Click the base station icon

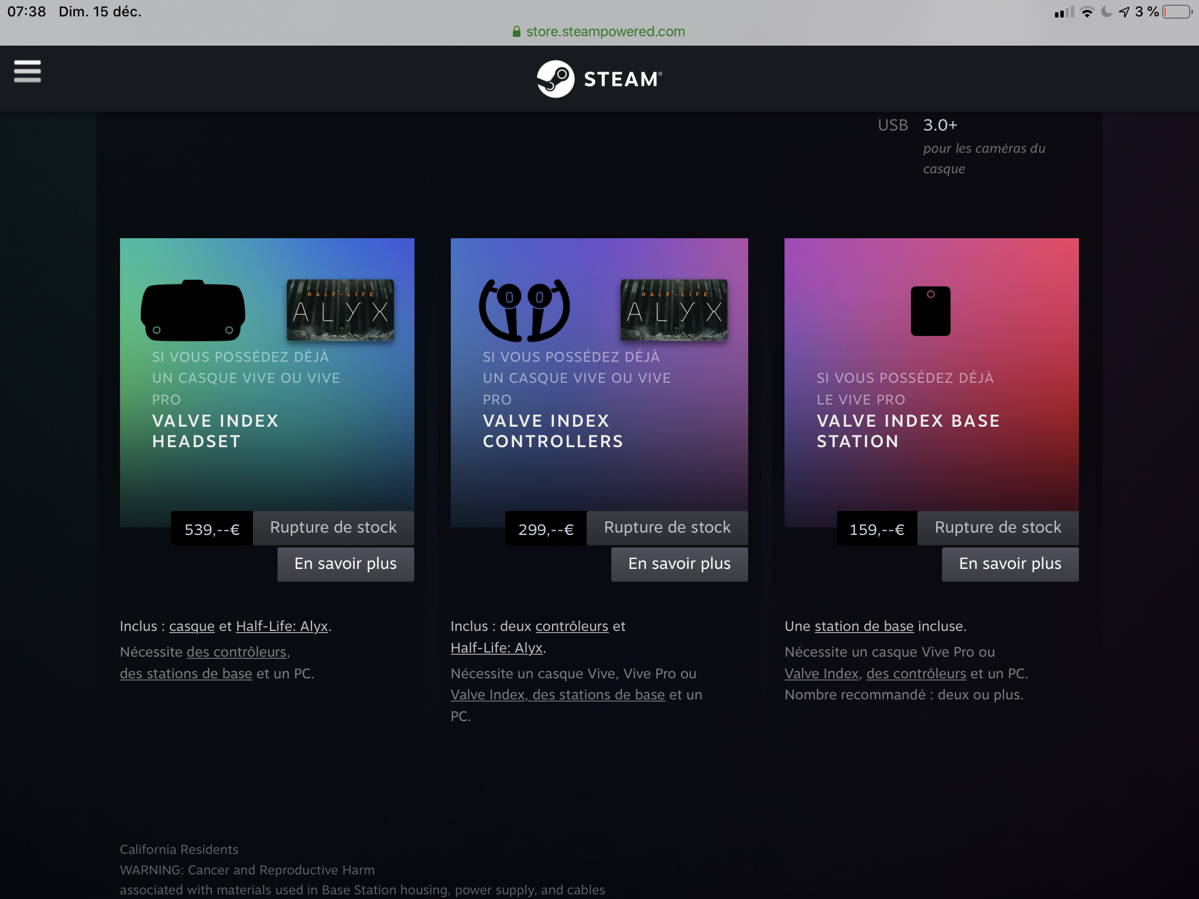[930, 311]
